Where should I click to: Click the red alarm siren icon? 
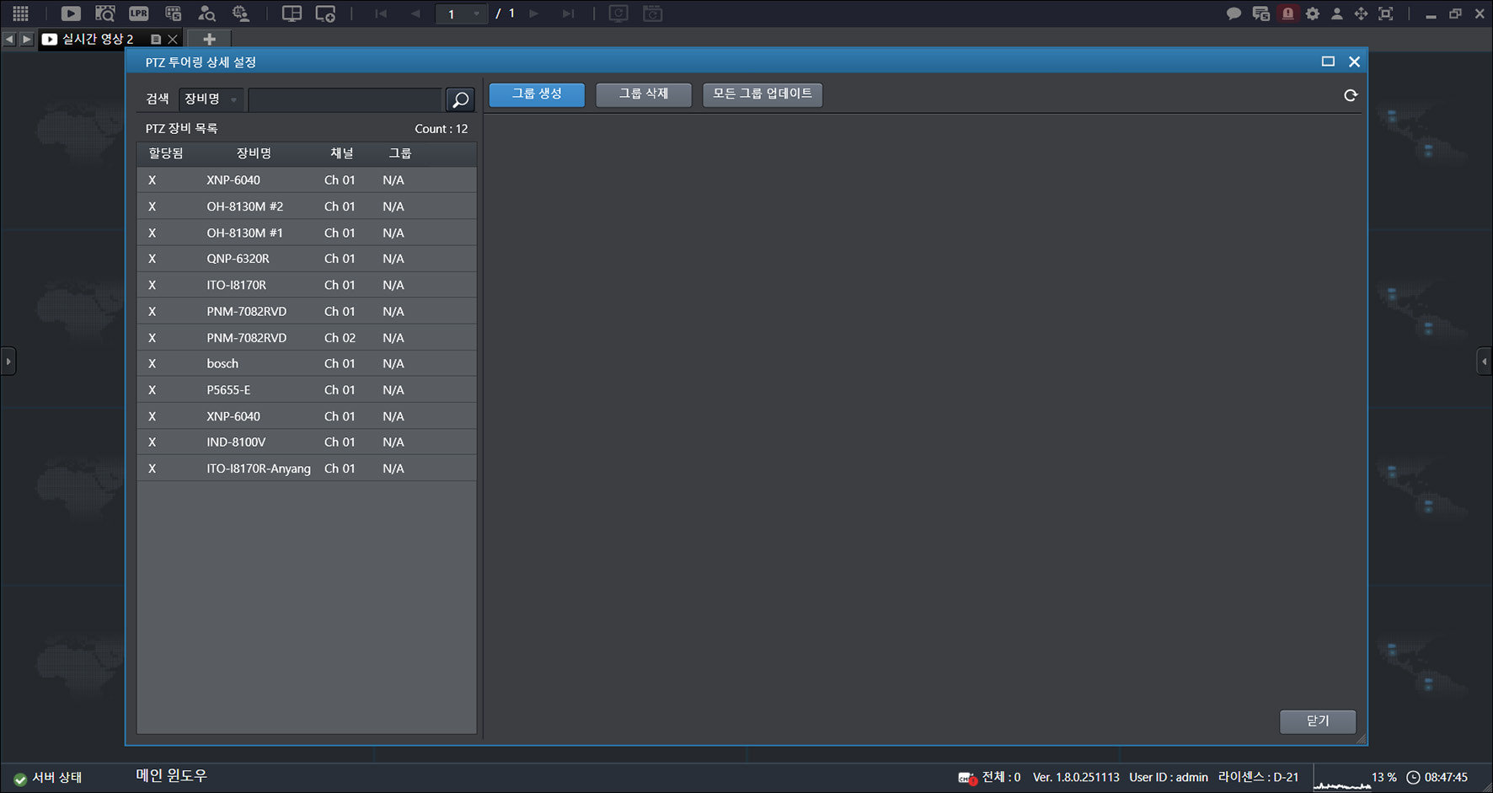coord(1287,13)
